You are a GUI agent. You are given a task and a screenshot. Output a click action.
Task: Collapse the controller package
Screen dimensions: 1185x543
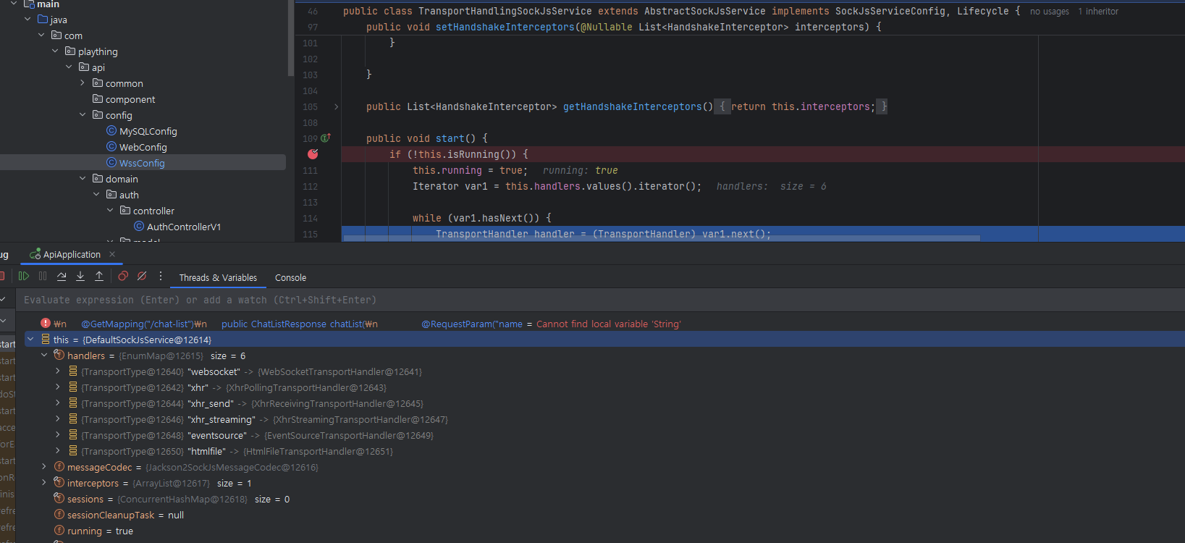(x=110, y=210)
